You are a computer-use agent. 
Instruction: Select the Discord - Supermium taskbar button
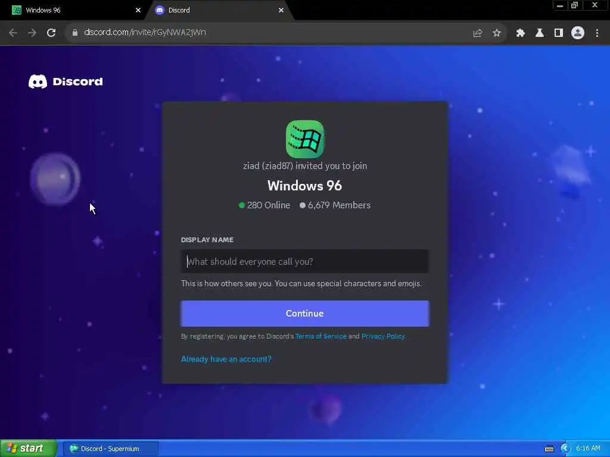(x=110, y=449)
